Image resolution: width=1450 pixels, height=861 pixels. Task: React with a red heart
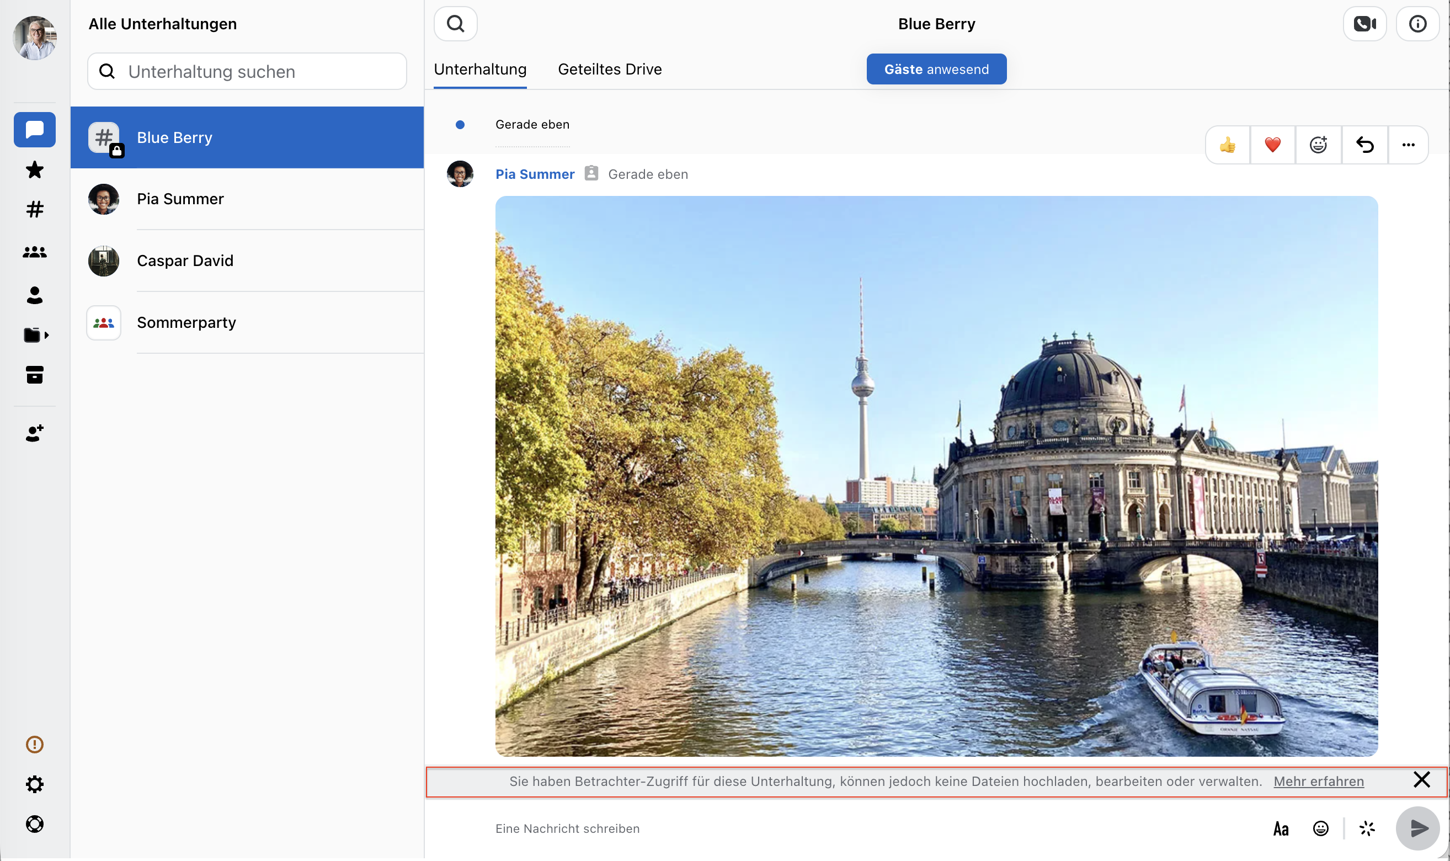1272,145
